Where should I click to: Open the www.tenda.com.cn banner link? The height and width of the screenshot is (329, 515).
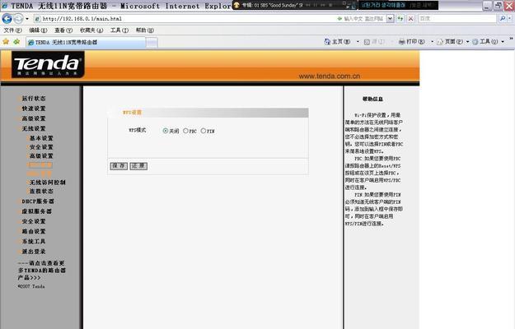click(x=329, y=76)
